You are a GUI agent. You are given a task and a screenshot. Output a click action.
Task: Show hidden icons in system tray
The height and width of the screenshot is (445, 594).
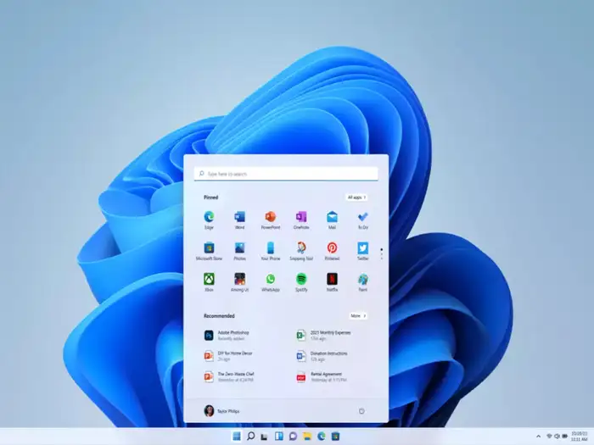pos(537,437)
